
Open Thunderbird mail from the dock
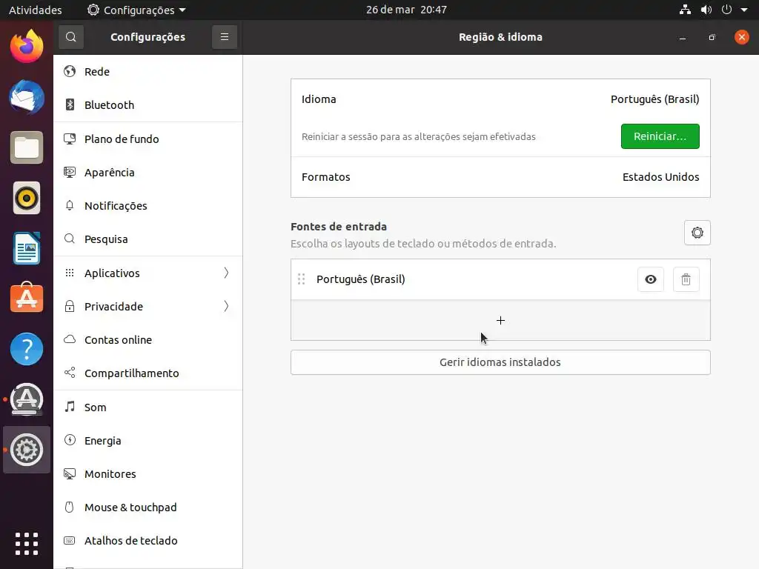coord(27,97)
